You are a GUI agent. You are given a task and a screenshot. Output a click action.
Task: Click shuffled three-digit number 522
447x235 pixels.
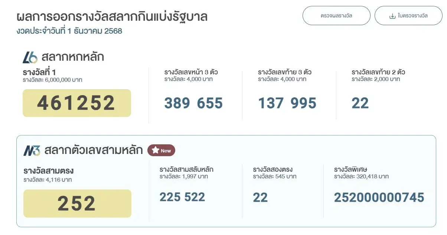[195, 197]
